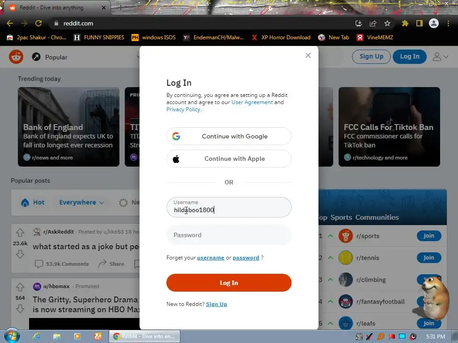
Task: Bookmark this page with star icon
Action: (387, 23)
